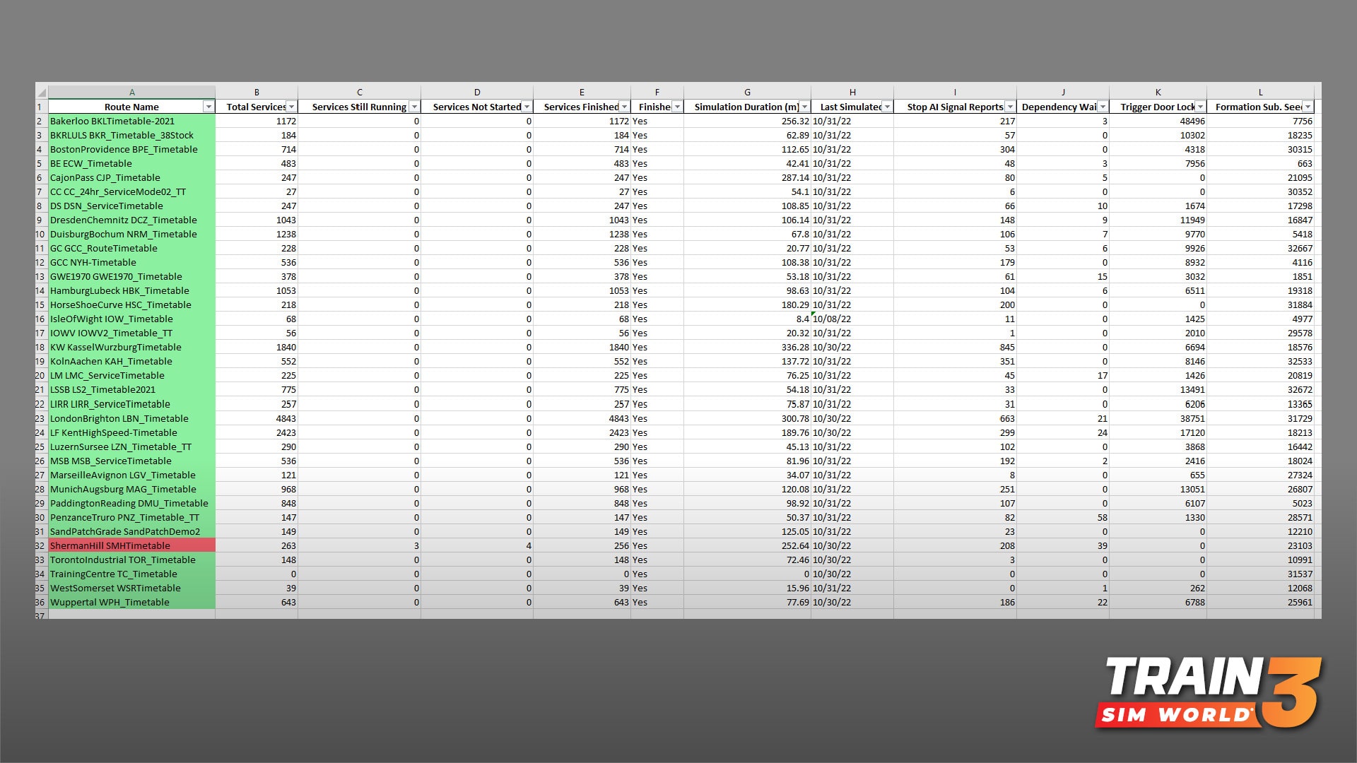Select simulation duration value 336.28
The width and height of the screenshot is (1357, 763).
(x=747, y=347)
